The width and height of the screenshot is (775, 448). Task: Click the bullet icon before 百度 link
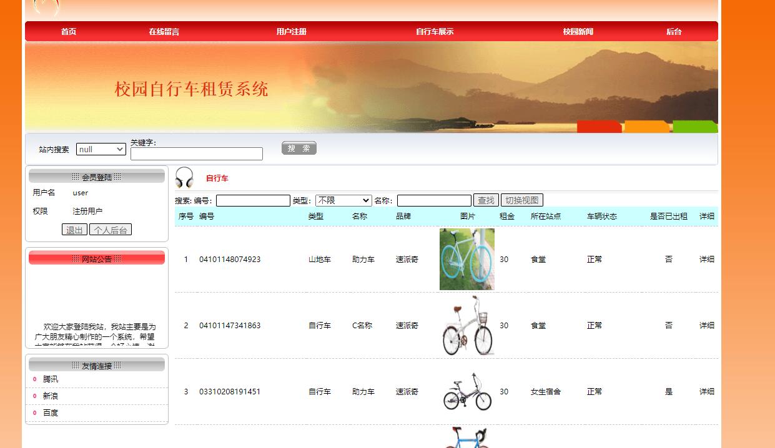coord(34,412)
